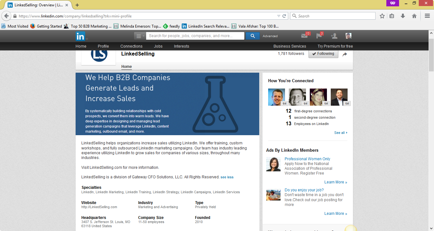Click the first connection photo, man in blue shirt
The width and height of the screenshot is (434, 231).
point(277,97)
